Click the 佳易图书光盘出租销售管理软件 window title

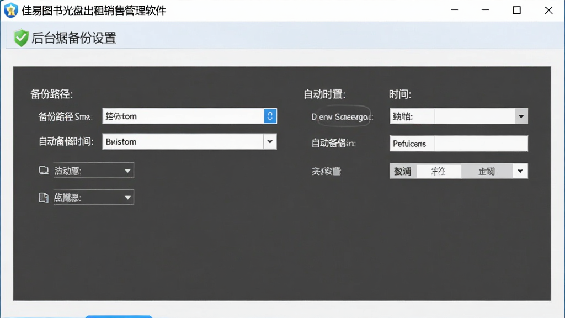tap(94, 10)
